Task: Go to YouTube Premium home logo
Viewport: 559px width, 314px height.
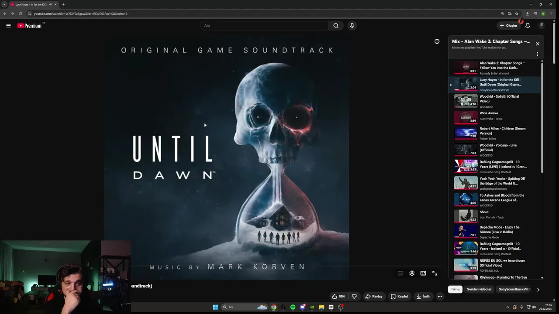Action: coord(30,26)
